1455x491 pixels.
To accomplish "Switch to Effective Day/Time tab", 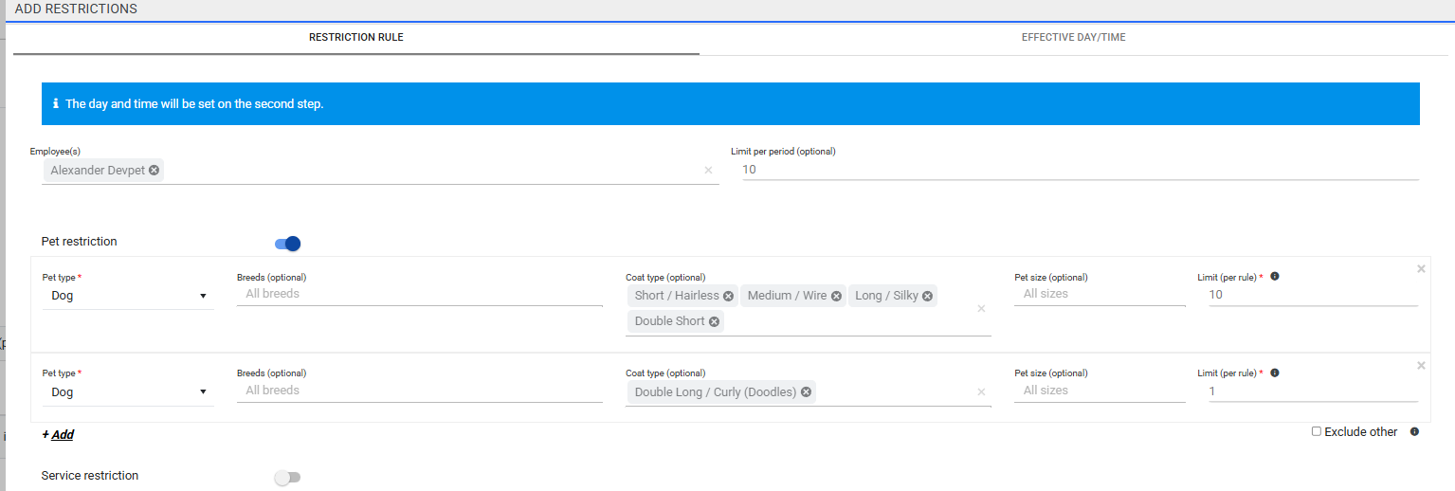I will coord(1073,38).
